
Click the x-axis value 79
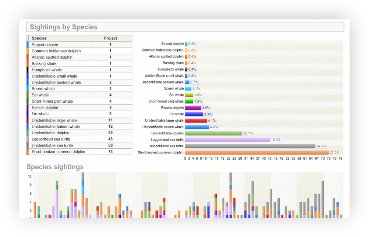coord(340,159)
